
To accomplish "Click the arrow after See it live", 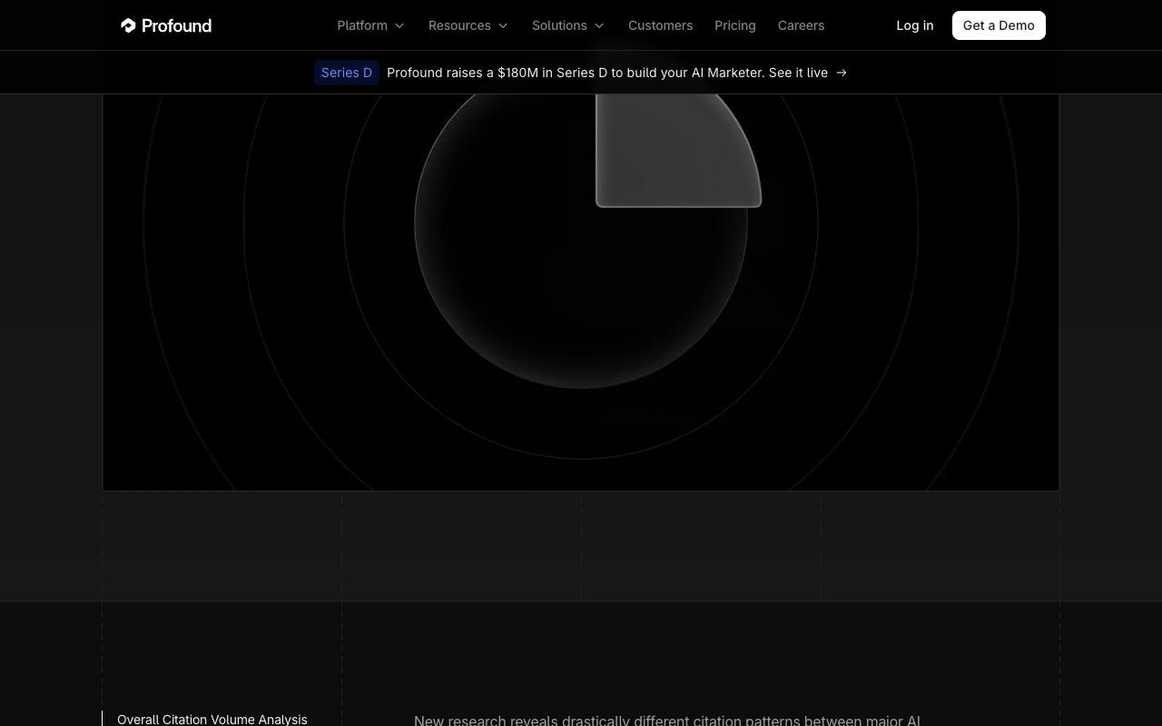I will click(842, 73).
